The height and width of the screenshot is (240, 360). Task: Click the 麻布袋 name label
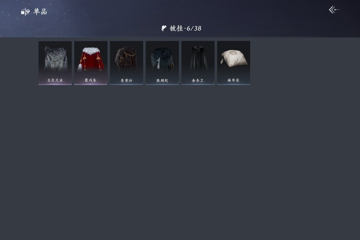click(233, 80)
